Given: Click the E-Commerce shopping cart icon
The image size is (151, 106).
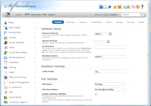Looking at the screenshot, I should (x=6, y=87).
